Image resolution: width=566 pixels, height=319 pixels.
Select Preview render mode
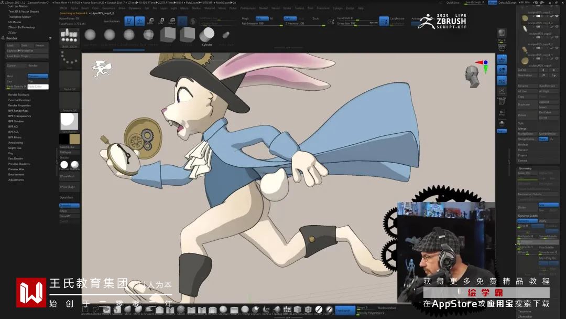coord(38,76)
